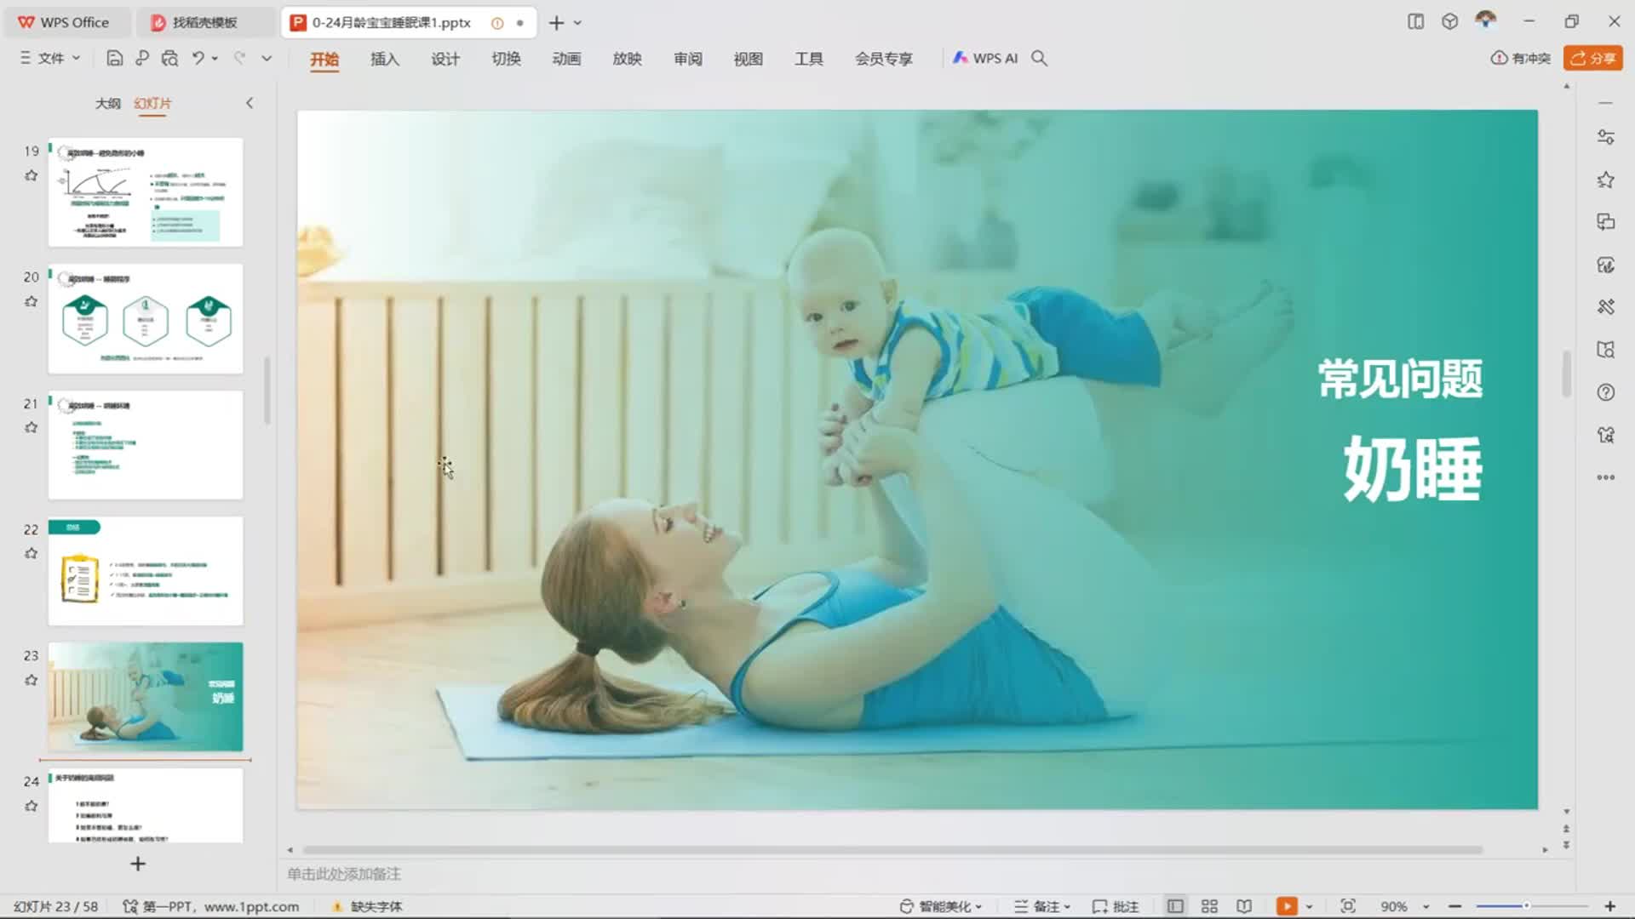
Task: Open print preview icon in toolbar
Action: 169,58
